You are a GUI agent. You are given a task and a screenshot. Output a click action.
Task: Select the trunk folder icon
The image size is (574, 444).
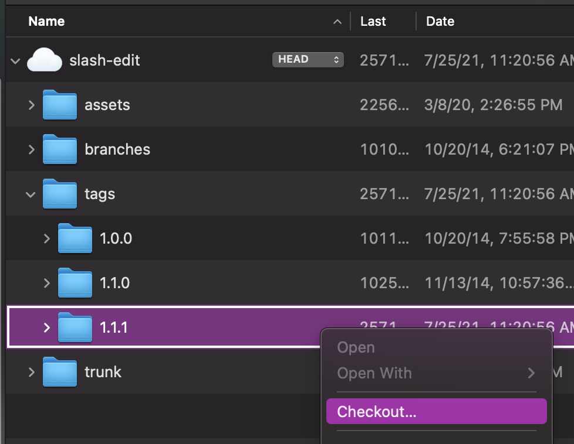click(60, 372)
